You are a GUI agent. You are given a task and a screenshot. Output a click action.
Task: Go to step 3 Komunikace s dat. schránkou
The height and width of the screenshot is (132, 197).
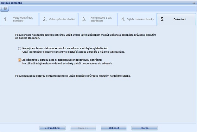pyautogui.click(x=98, y=19)
